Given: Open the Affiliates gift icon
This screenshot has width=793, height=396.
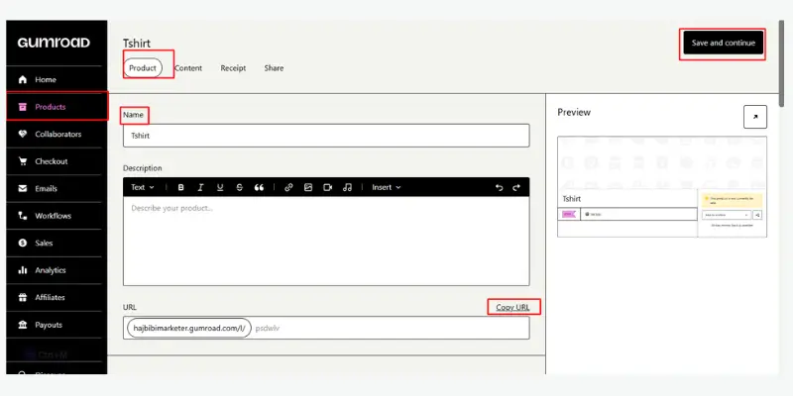Looking at the screenshot, I should click(x=22, y=298).
